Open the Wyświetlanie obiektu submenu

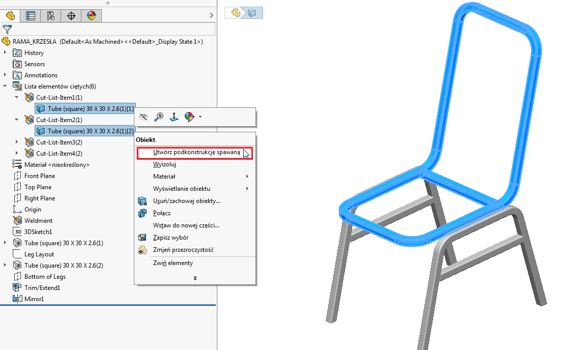click(195, 189)
